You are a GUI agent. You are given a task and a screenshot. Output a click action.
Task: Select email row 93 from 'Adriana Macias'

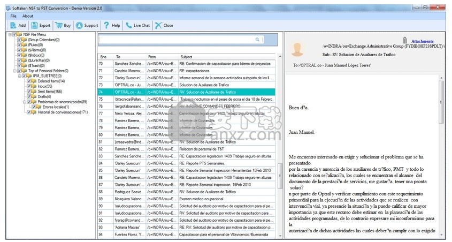187,228
